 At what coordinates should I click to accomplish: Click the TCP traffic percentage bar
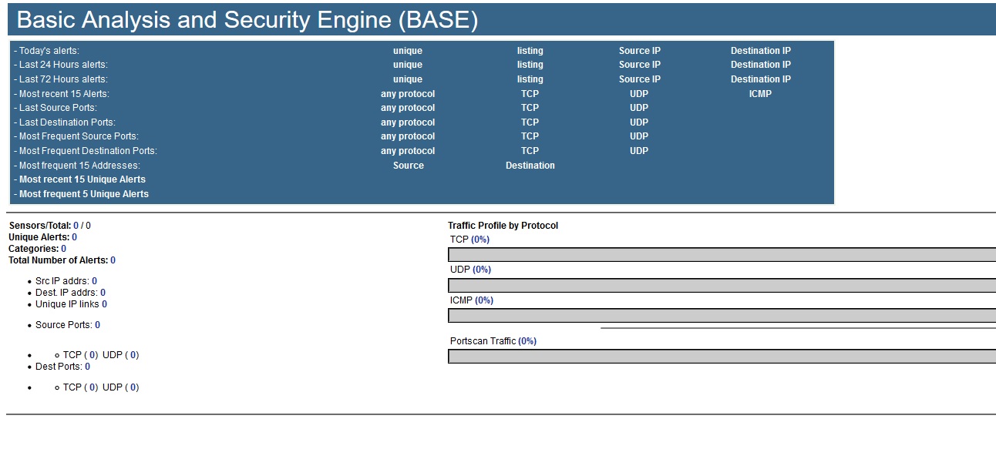tap(722, 255)
